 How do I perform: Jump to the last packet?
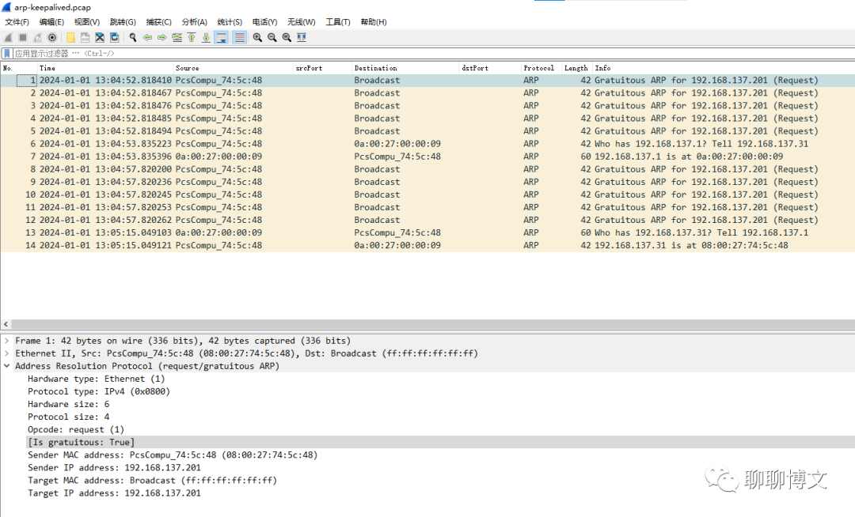click(206, 38)
